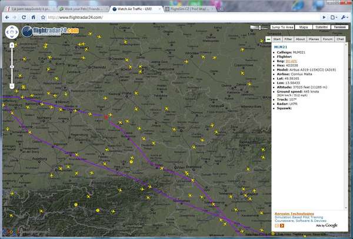Select the plane icon just west of Wien
The width and height of the screenshot is (353, 239).
[162, 168]
